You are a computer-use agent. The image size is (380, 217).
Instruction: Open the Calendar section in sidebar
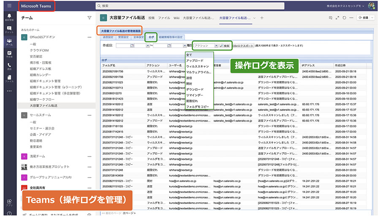click(9, 54)
